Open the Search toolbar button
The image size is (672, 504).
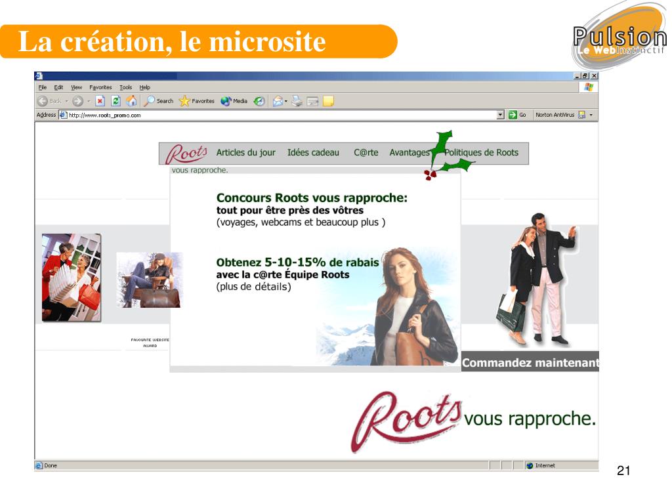(159, 101)
